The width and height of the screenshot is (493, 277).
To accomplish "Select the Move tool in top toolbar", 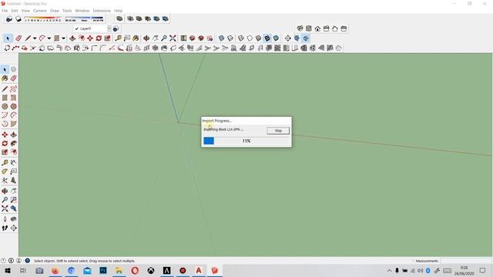I will (x=90, y=38).
